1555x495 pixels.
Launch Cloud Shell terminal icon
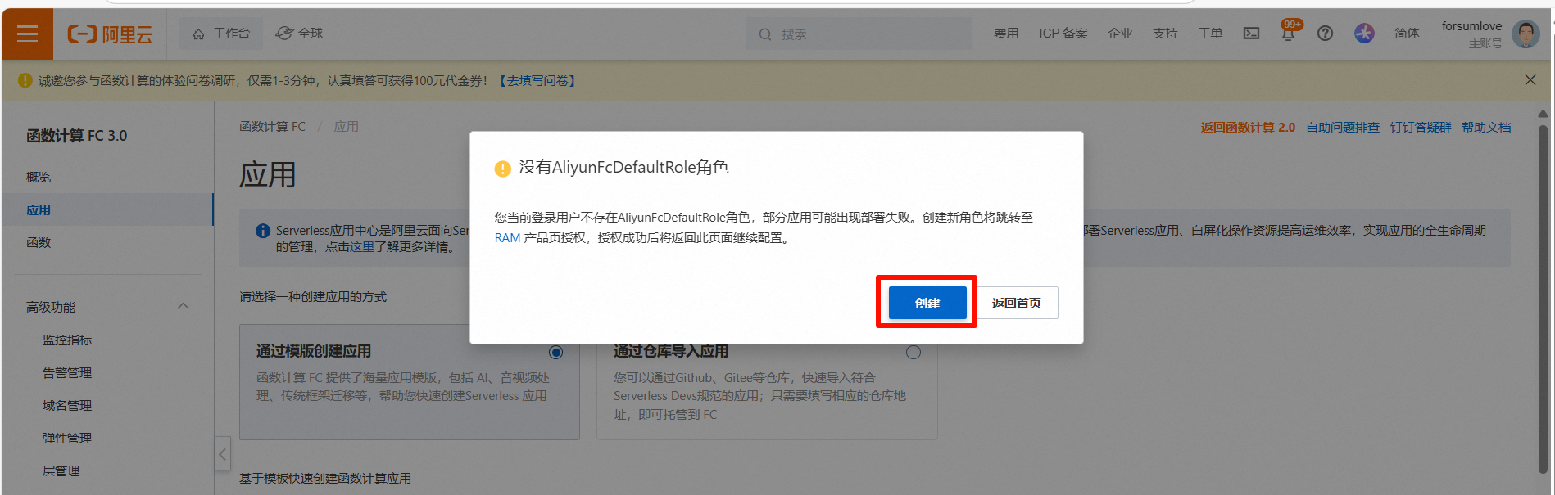[1251, 34]
